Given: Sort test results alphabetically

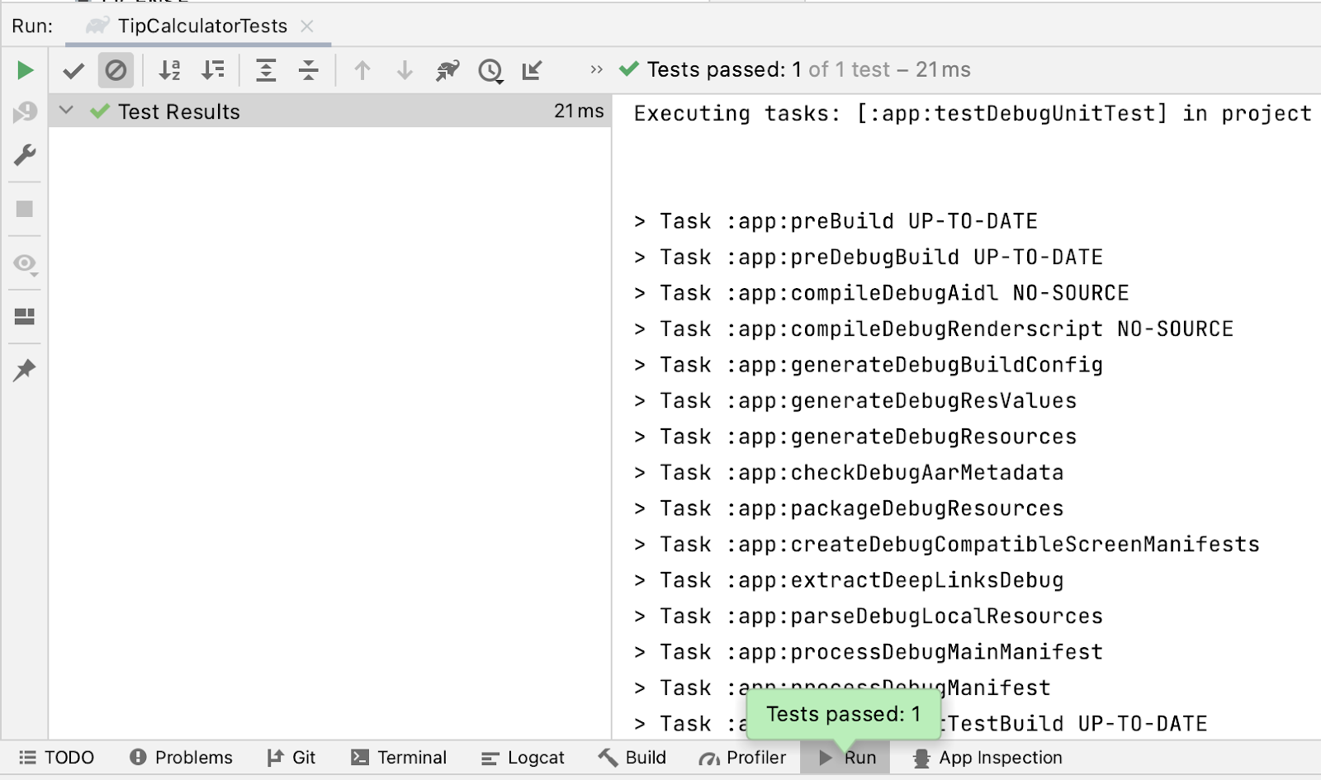Looking at the screenshot, I should point(169,71).
